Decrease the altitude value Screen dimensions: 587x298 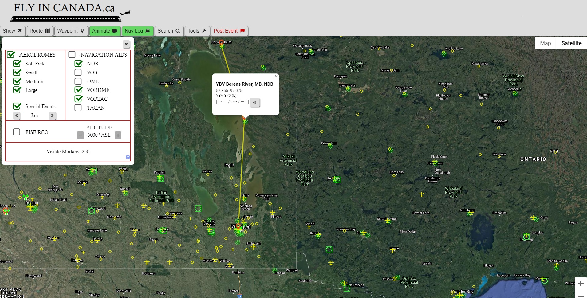tap(80, 135)
